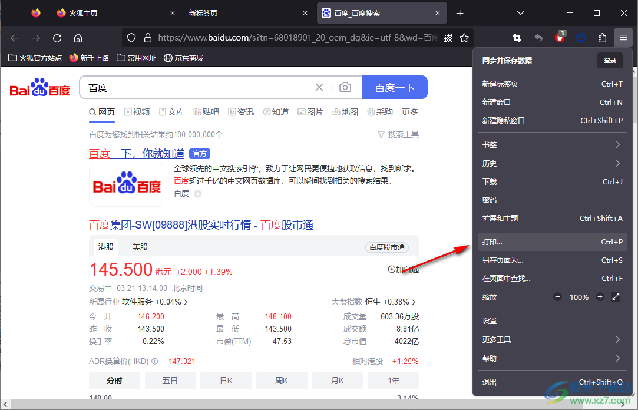Expand the 帮助 submenu
Screen dimensions: 638x410
pos(552,358)
